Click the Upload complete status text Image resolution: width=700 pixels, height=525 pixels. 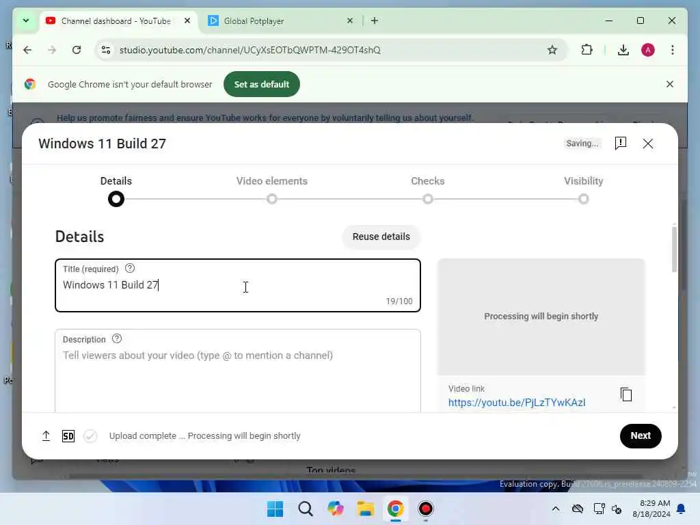205,435
